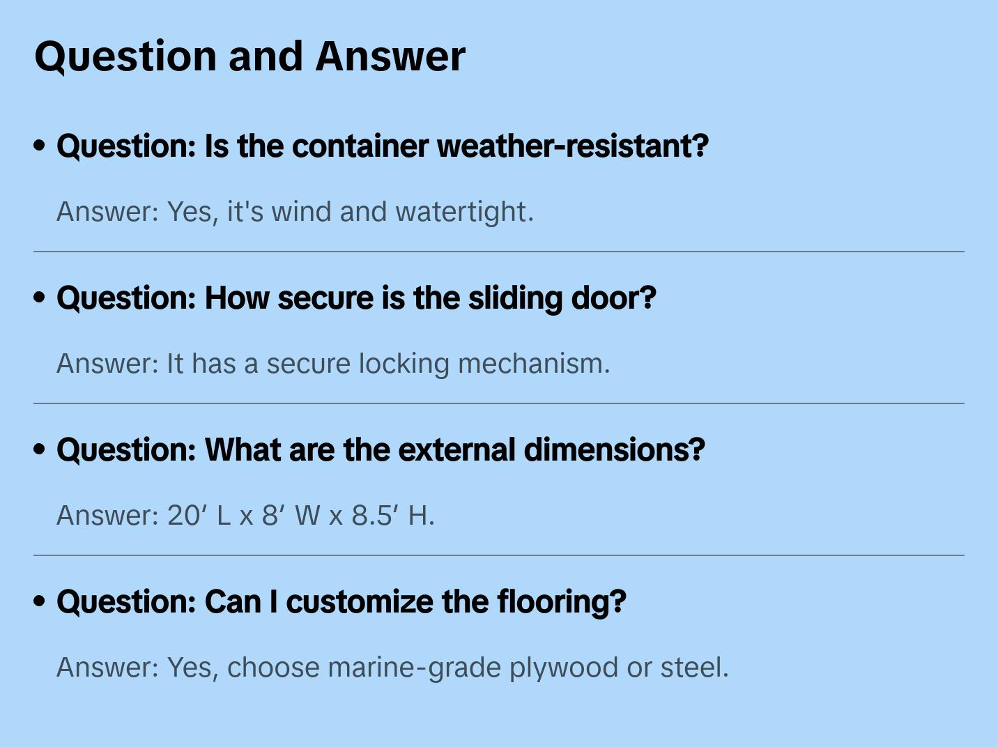Image resolution: width=998 pixels, height=747 pixels.
Task: Click the customize the flooring question
Action: (341, 602)
